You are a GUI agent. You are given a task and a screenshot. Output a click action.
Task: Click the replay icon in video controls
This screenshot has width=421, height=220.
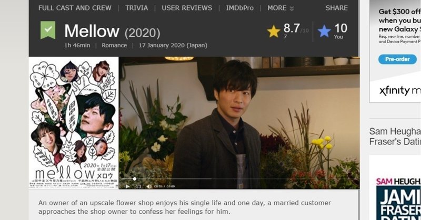138,186
